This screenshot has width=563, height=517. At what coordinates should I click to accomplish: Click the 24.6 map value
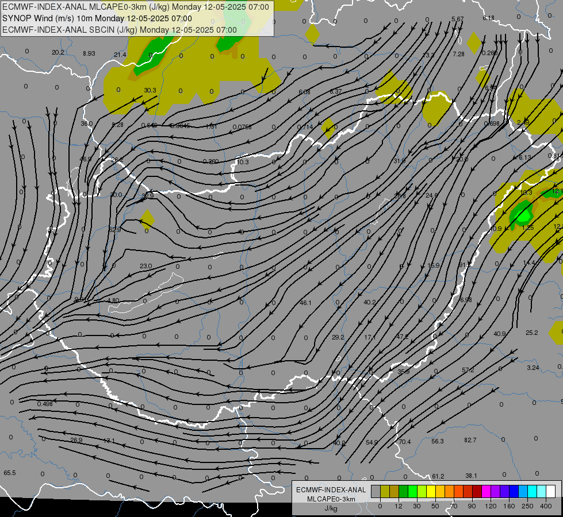(431, 195)
